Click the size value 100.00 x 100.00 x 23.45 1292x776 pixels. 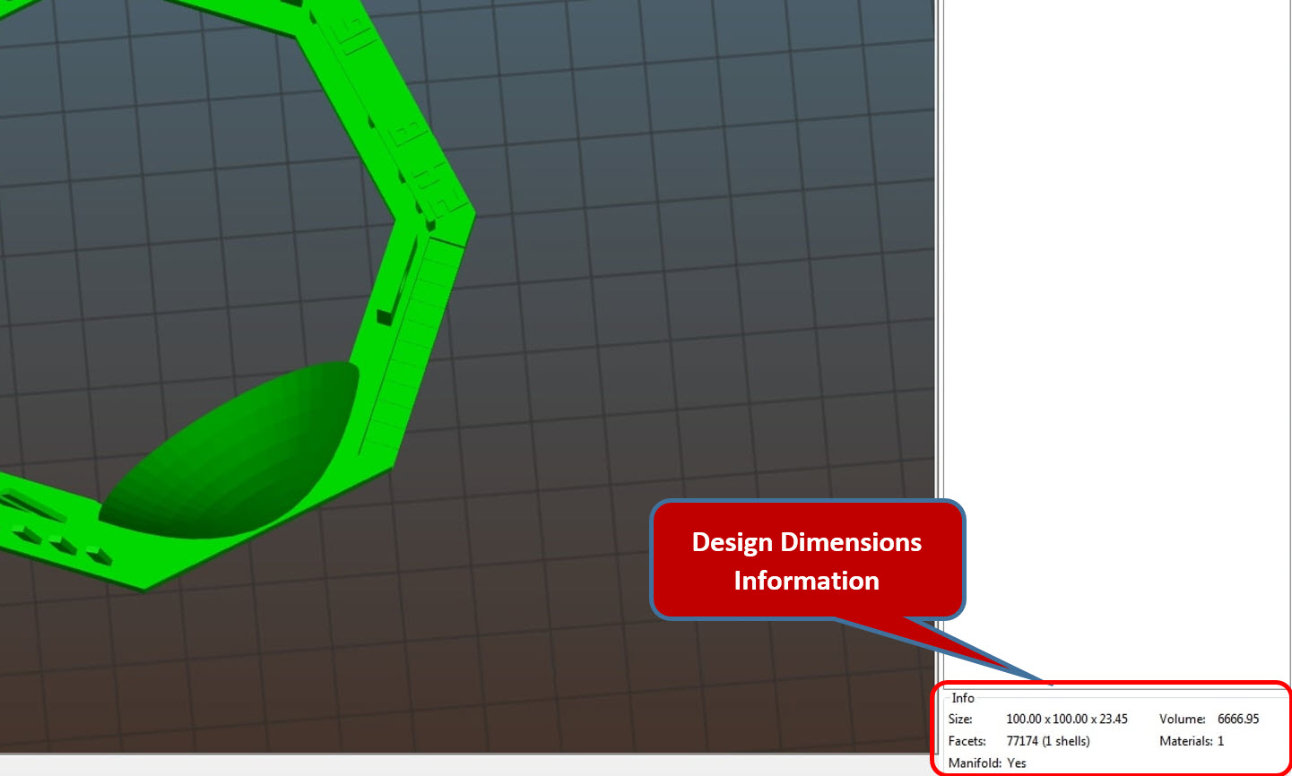1067,719
